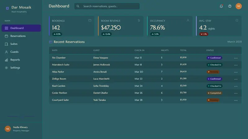Image resolution: width=248 pixels, height=139 pixels.
Task: Open Reservations in the sidebar
Action: click(21, 36)
